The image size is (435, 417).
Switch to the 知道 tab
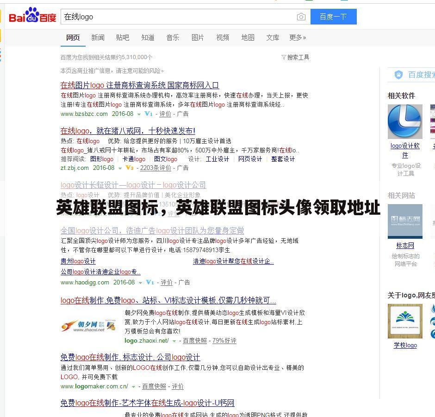coord(148,37)
